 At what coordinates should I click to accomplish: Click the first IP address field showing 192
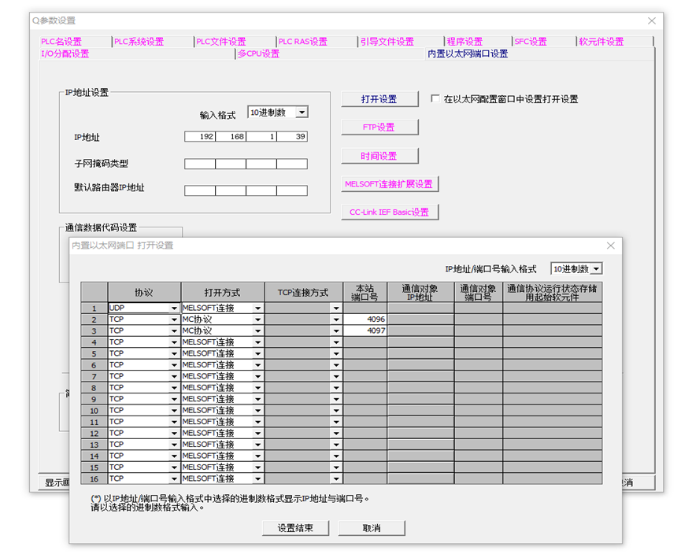coord(200,136)
